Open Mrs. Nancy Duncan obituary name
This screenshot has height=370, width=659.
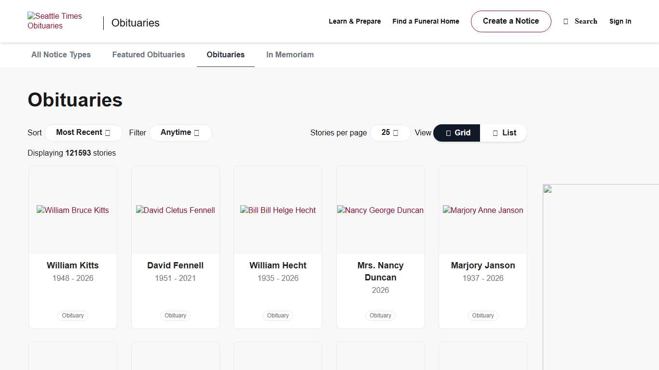pos(380,271)
